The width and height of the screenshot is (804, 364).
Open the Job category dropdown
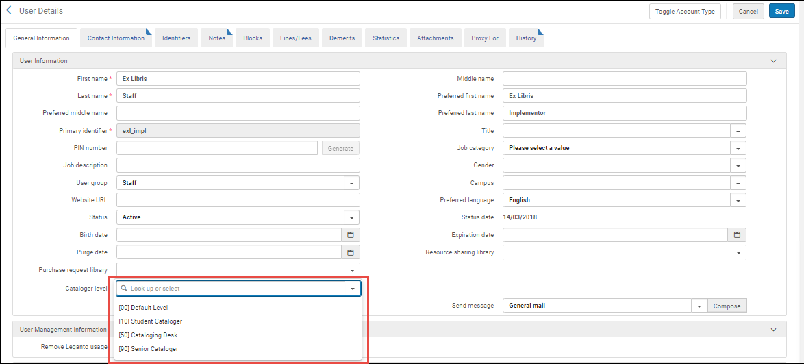point(738,148)
